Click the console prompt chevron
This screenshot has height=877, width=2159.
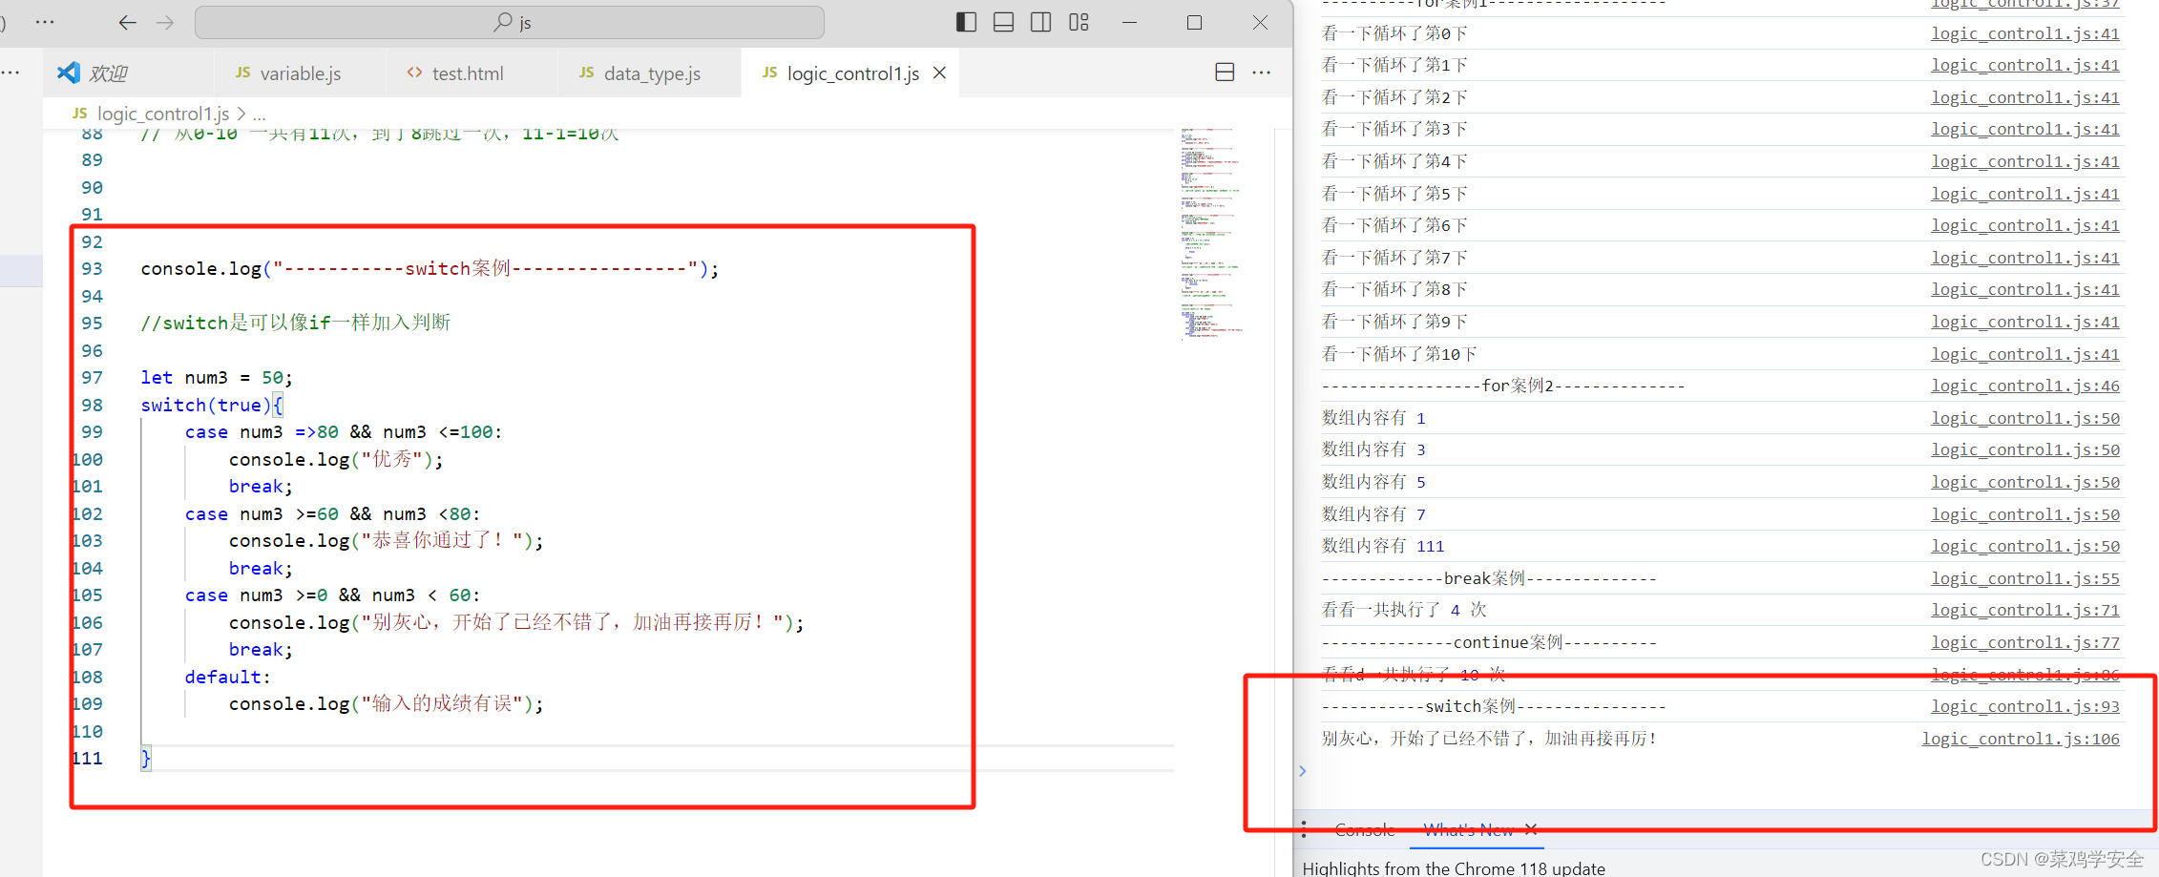[x=1303, y=771]
